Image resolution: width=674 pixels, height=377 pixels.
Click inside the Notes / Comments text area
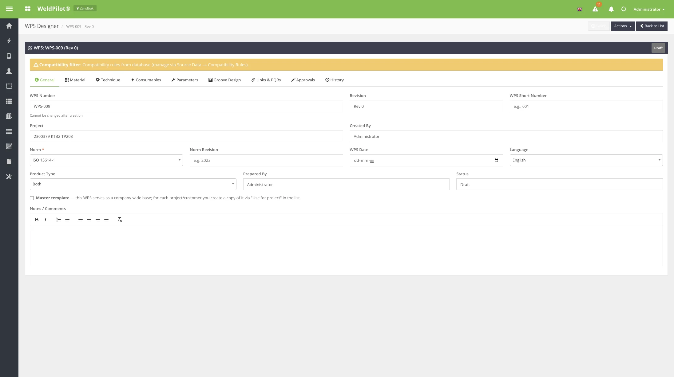[346, 246]
